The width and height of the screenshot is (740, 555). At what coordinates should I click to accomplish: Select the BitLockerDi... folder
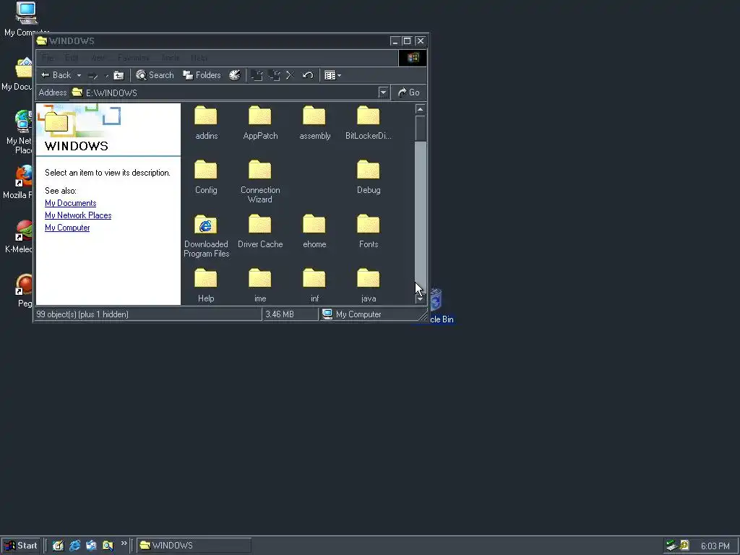pos(368,123)
